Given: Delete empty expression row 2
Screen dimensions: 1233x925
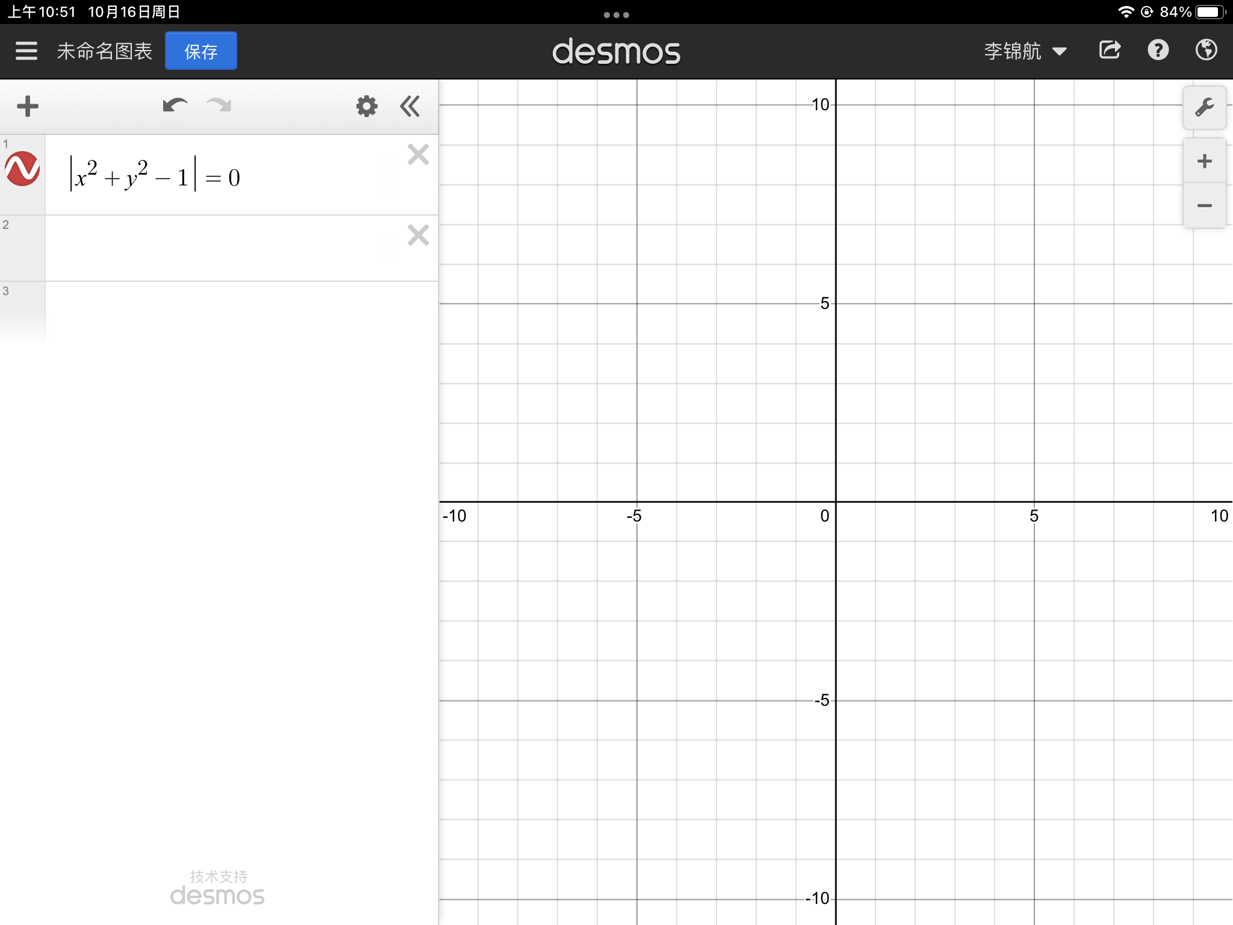Looking at the screenshot, I should coord(418,235).
